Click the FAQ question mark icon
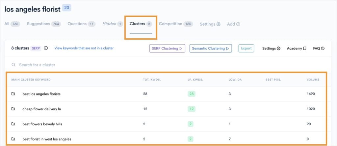The image size is (337, 146). coord(323,49)
